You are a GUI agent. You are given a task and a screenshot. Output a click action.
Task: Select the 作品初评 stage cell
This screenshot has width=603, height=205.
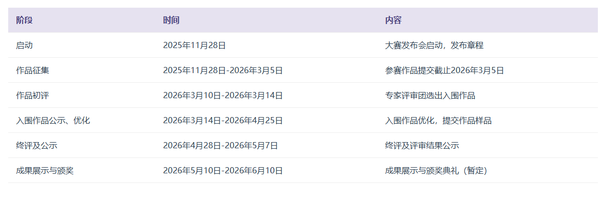point(32,96)
